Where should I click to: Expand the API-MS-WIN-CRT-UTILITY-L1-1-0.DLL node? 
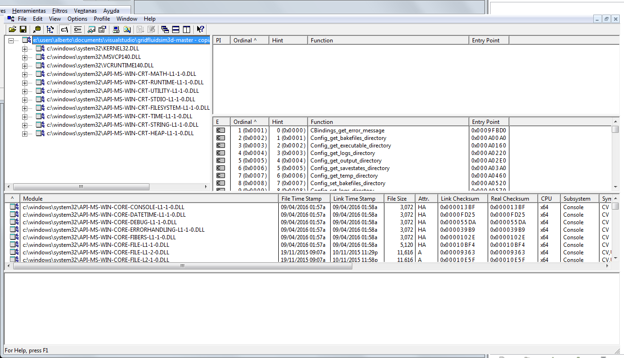25,91
